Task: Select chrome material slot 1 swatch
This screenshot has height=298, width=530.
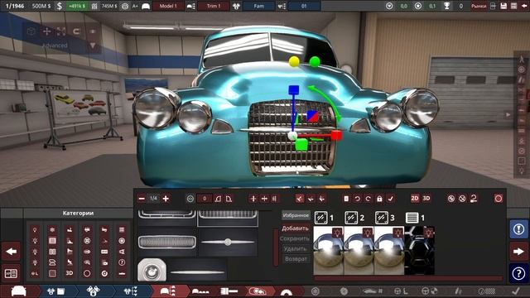Action: 329,250
